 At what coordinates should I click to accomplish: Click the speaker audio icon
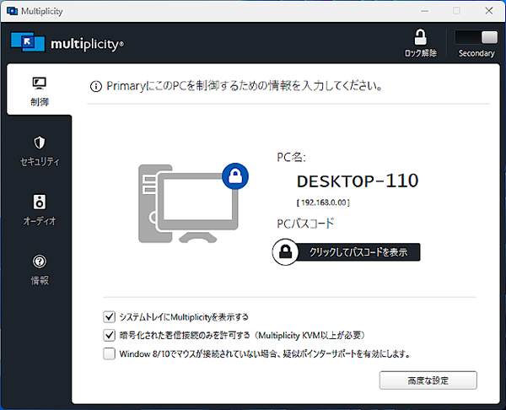40,202
